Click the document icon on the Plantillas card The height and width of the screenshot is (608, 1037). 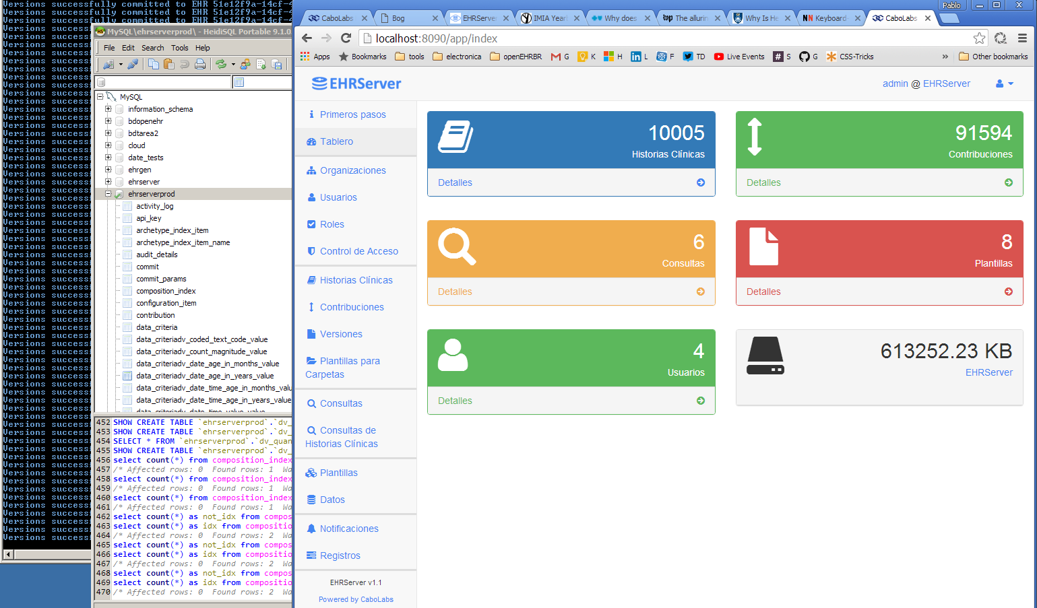(763, 246)
